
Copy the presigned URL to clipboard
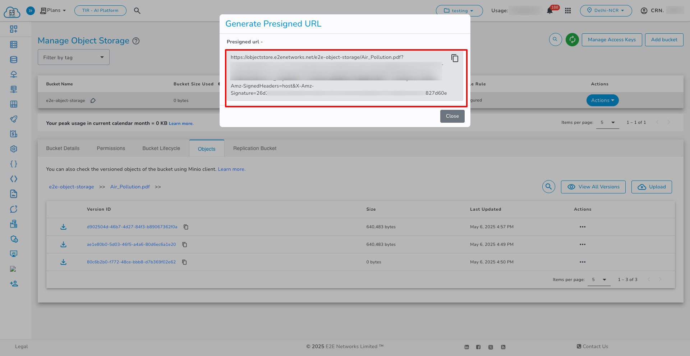[455, 58]
